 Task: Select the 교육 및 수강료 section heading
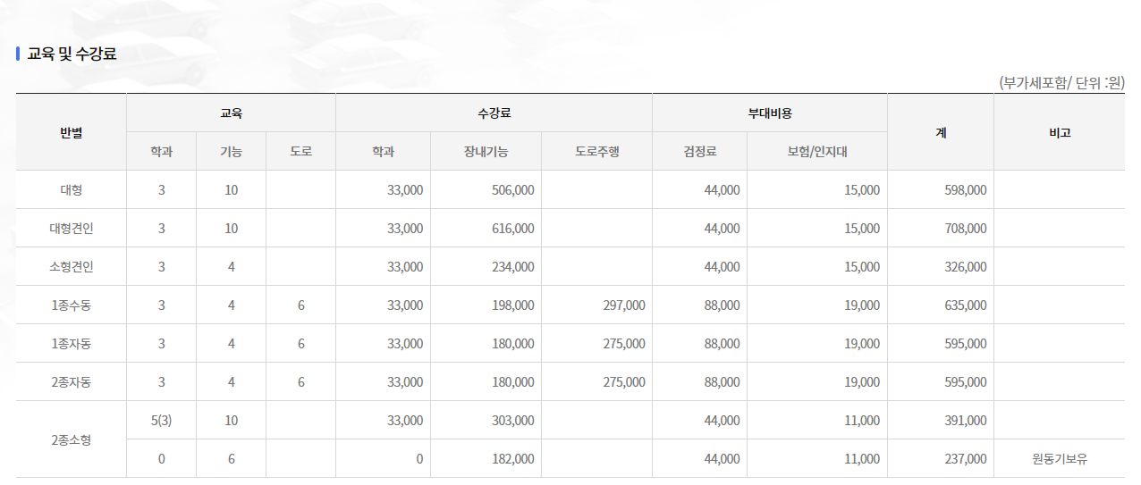tap(72, 54)
